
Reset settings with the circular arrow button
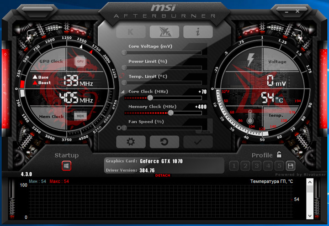pos(164,142)
